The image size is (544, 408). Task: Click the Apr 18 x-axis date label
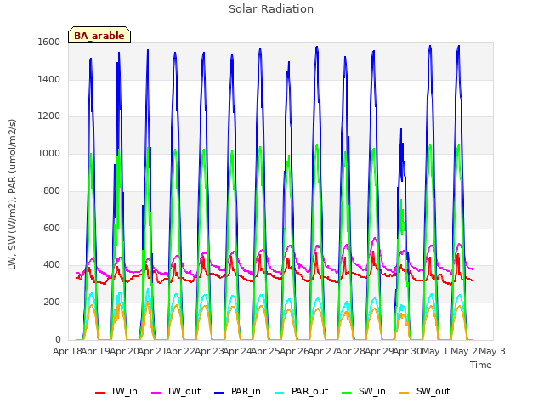point(67,351)
